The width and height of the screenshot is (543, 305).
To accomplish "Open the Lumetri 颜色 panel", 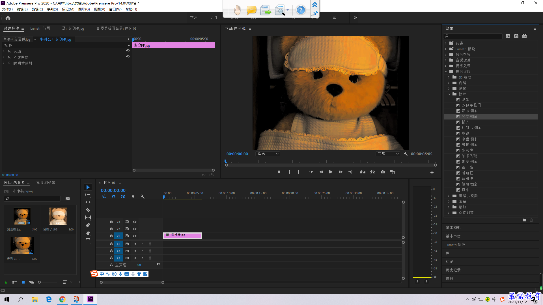I will 455,245.
